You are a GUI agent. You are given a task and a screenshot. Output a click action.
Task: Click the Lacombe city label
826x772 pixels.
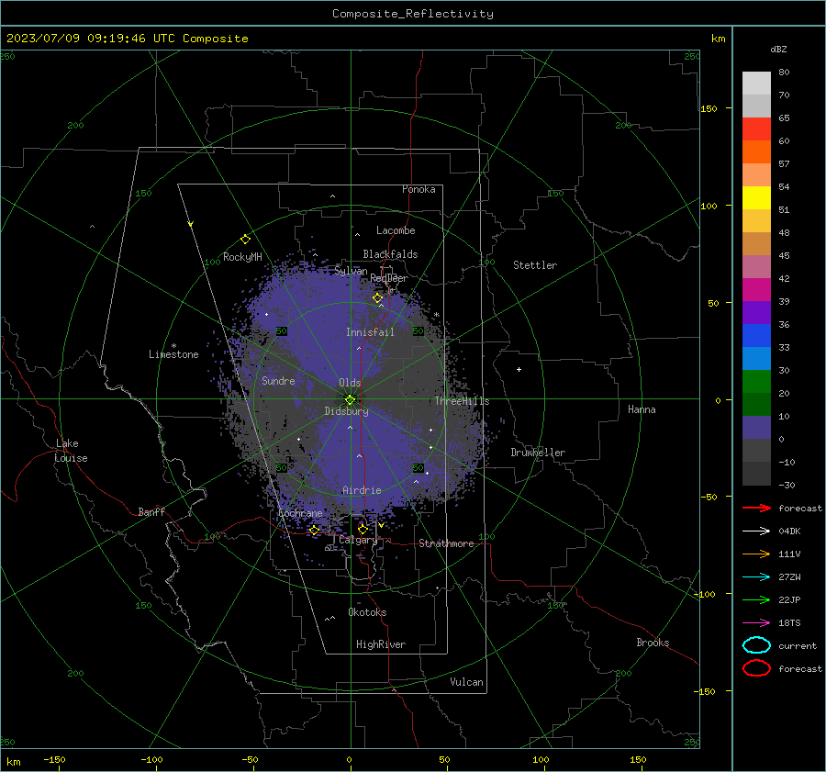pyautogui.click(x=396, y=230)
